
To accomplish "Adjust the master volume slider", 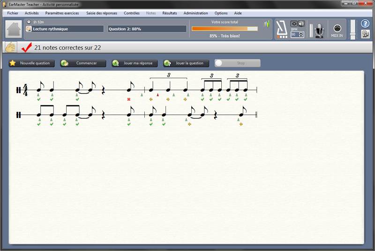I will coord(353,30).
